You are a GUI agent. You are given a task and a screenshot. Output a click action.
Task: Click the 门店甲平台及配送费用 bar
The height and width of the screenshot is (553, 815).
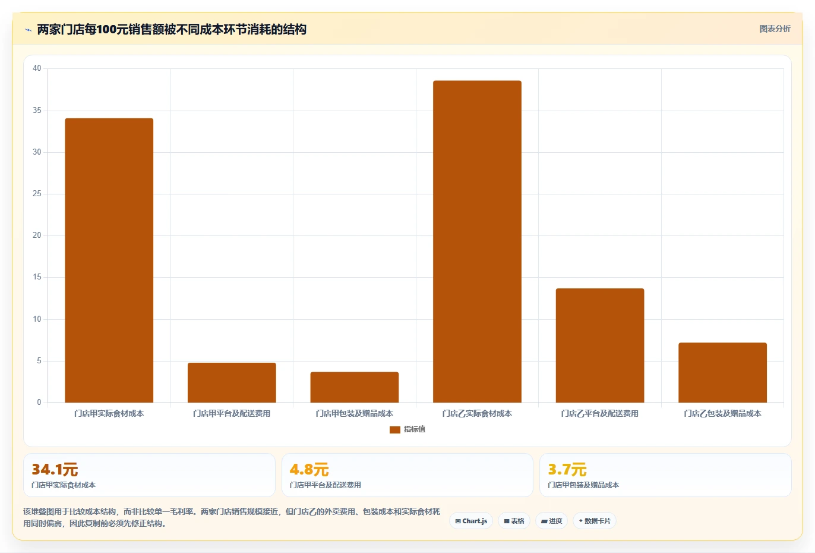232,383
